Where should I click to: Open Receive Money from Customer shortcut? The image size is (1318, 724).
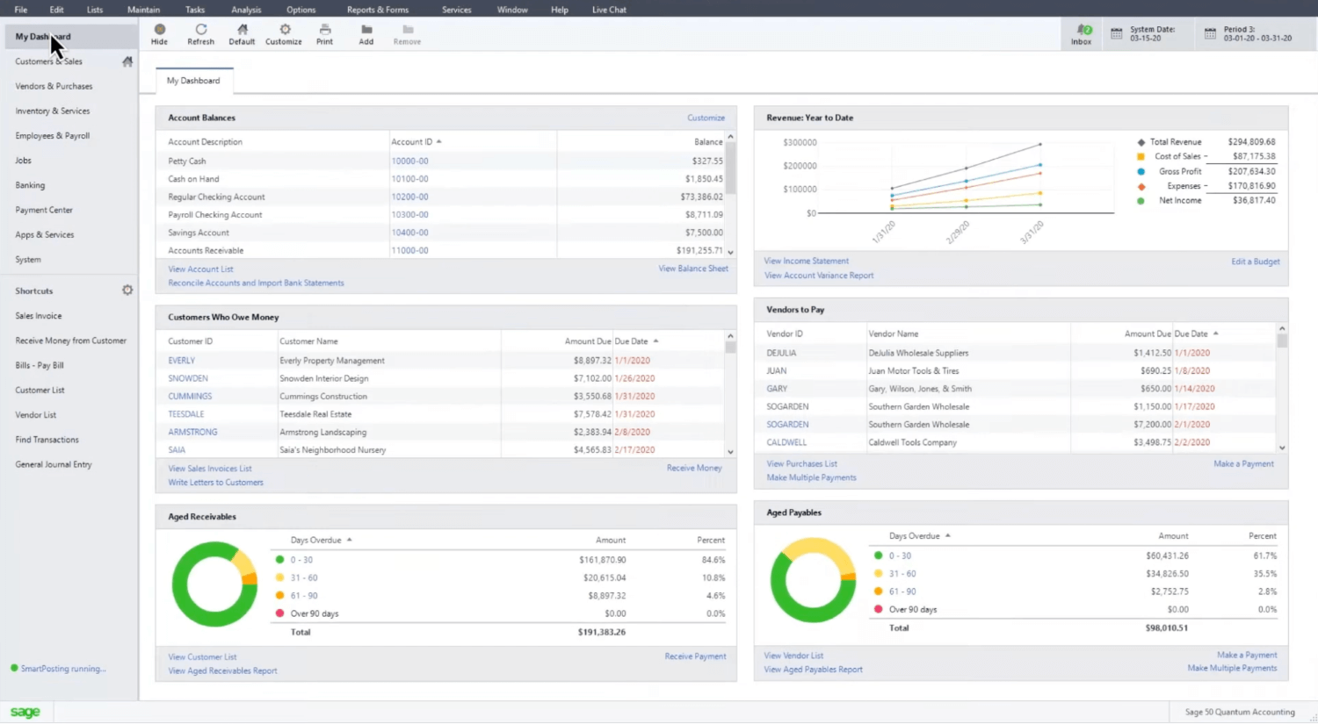(70, 340)
